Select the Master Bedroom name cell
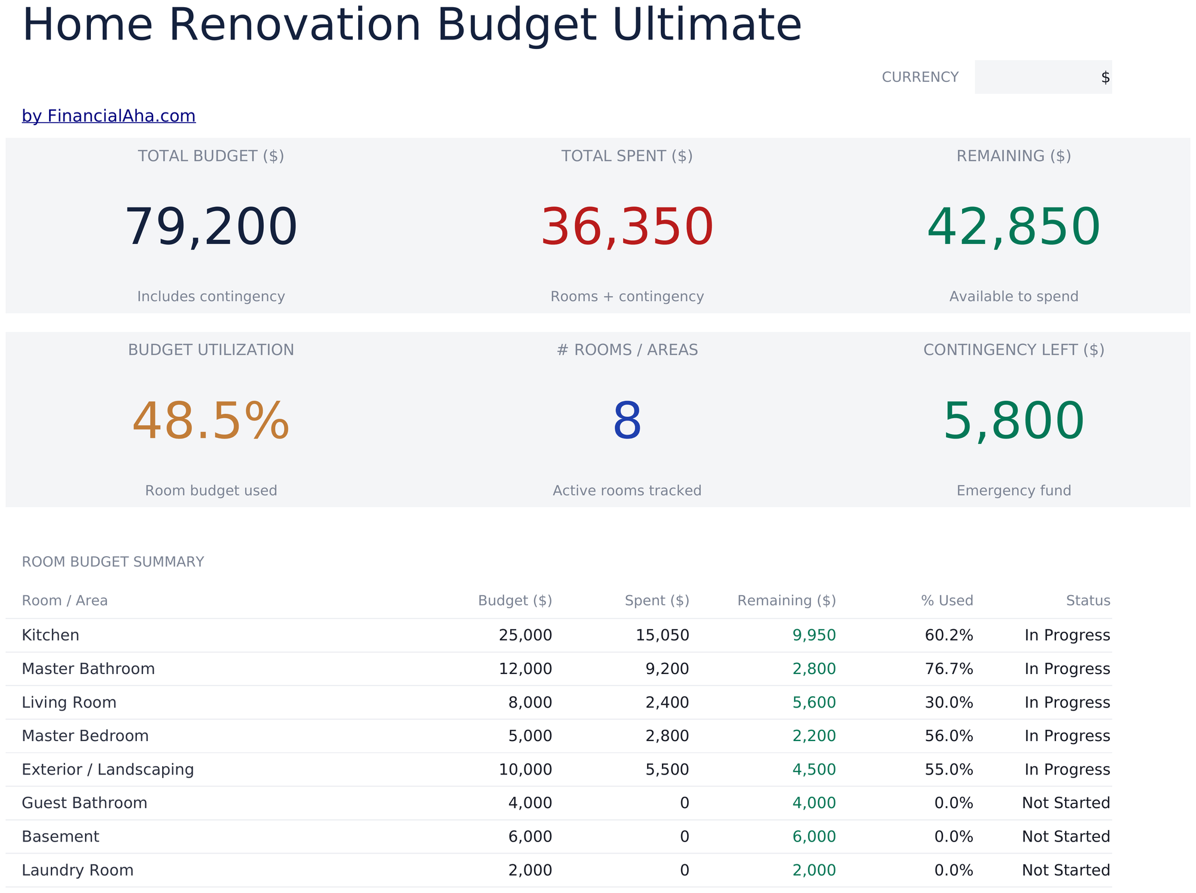Image resolution: width=1196 pixels, height=893 pixels. [x=85, y=736]
